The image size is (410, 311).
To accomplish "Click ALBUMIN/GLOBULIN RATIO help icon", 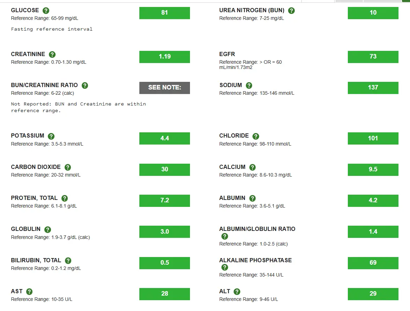I will pos(225,236).
